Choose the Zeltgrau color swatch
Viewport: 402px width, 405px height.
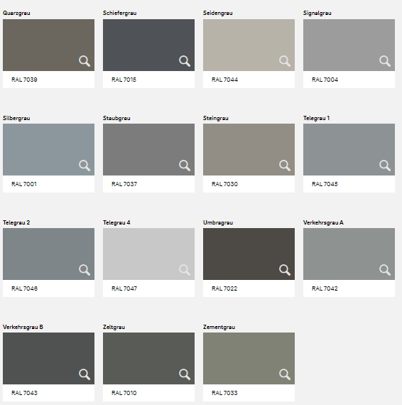click(x=148, y=358)
